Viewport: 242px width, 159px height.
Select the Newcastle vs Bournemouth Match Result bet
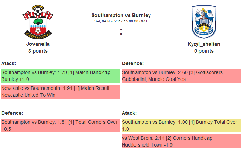[60, 92]
